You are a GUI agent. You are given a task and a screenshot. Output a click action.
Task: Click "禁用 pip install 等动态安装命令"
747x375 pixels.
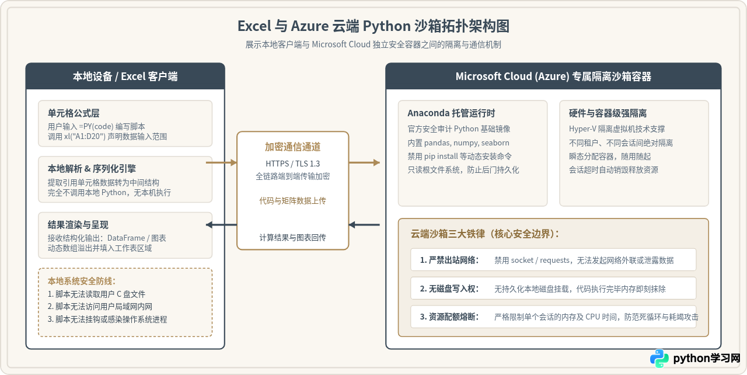click(x=461, y=156)
